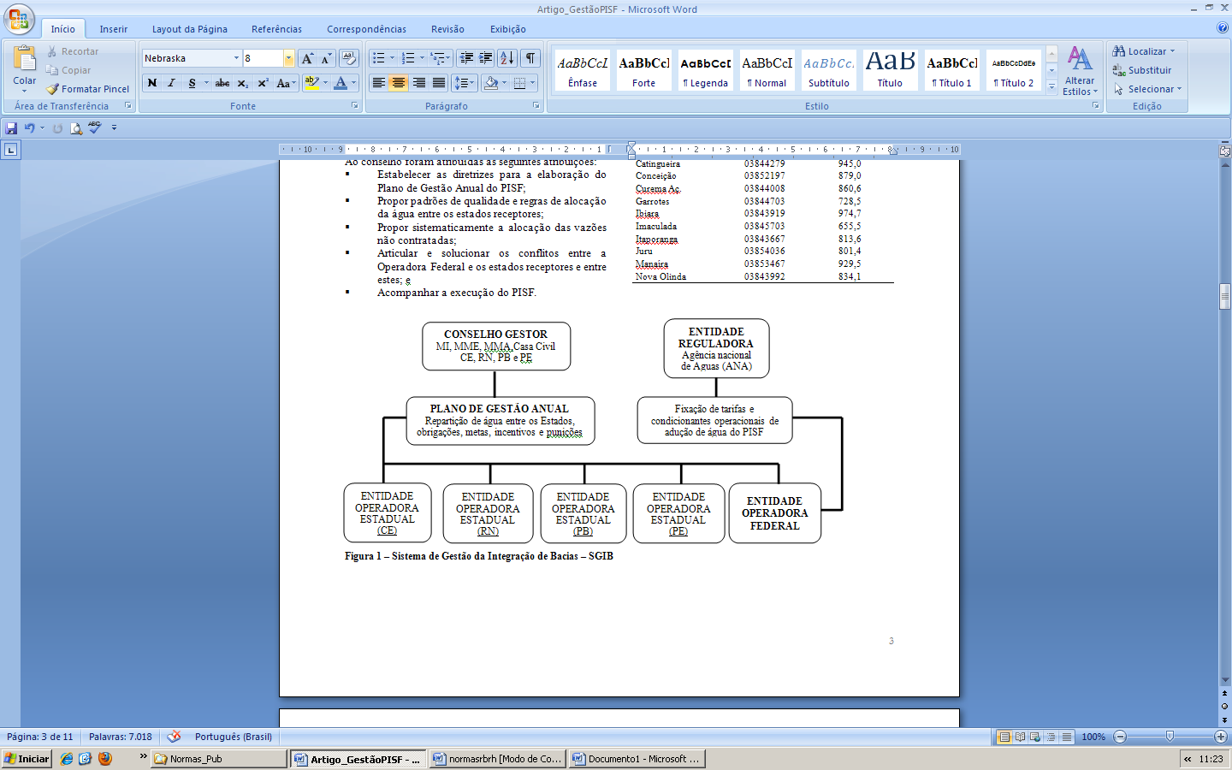
Task: Toggle strikethrough abc formatting
Action: click(x=222, y=83)
